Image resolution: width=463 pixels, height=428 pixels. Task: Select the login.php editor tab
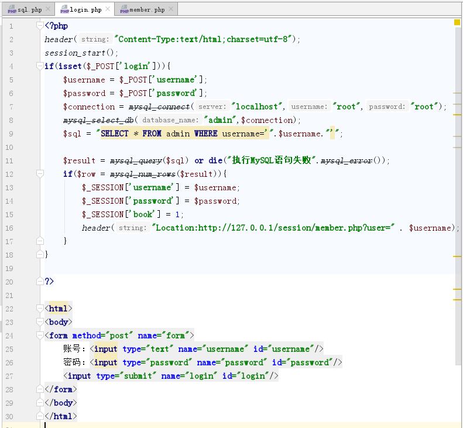[x=85, y=9]
